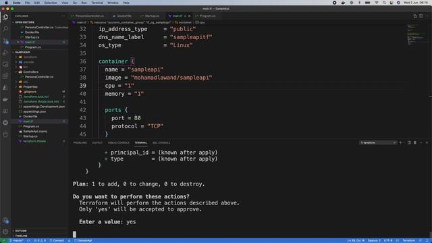Open the Extensions view
The height and width of the screenshot is (243, 432).
pyautogui.click(x=5, y=76)
